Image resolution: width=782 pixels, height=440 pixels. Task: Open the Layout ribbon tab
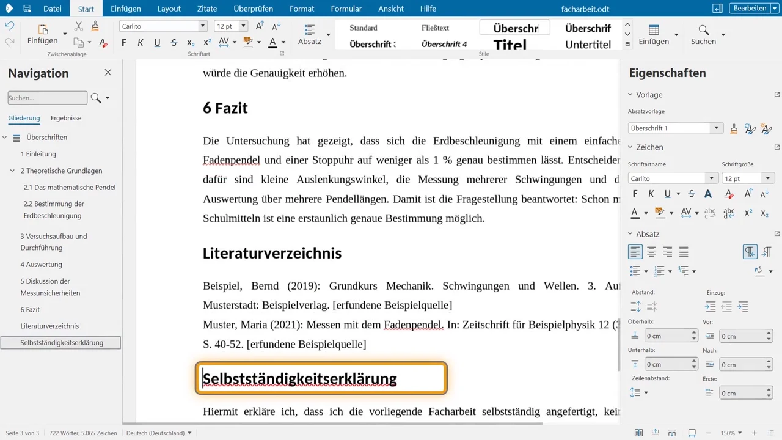coord(169,9)
